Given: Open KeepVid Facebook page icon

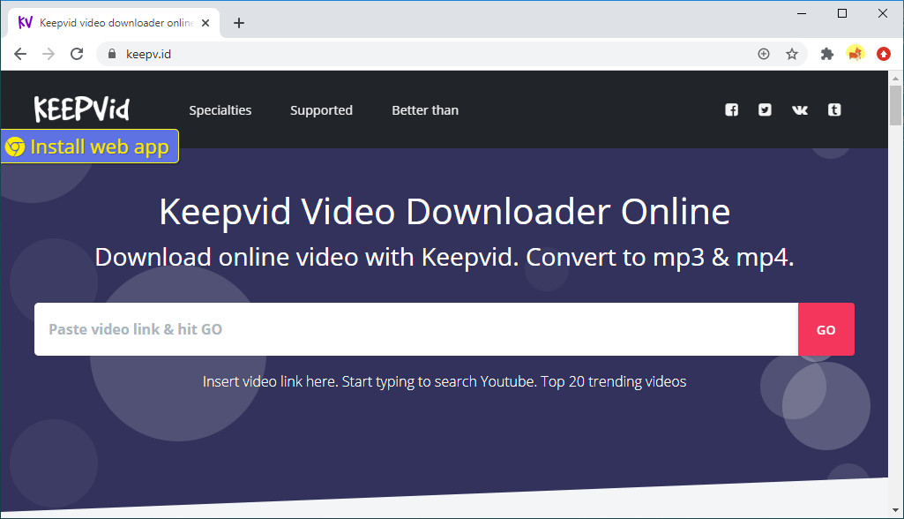Looking at the screenshot, I should 732,109.
